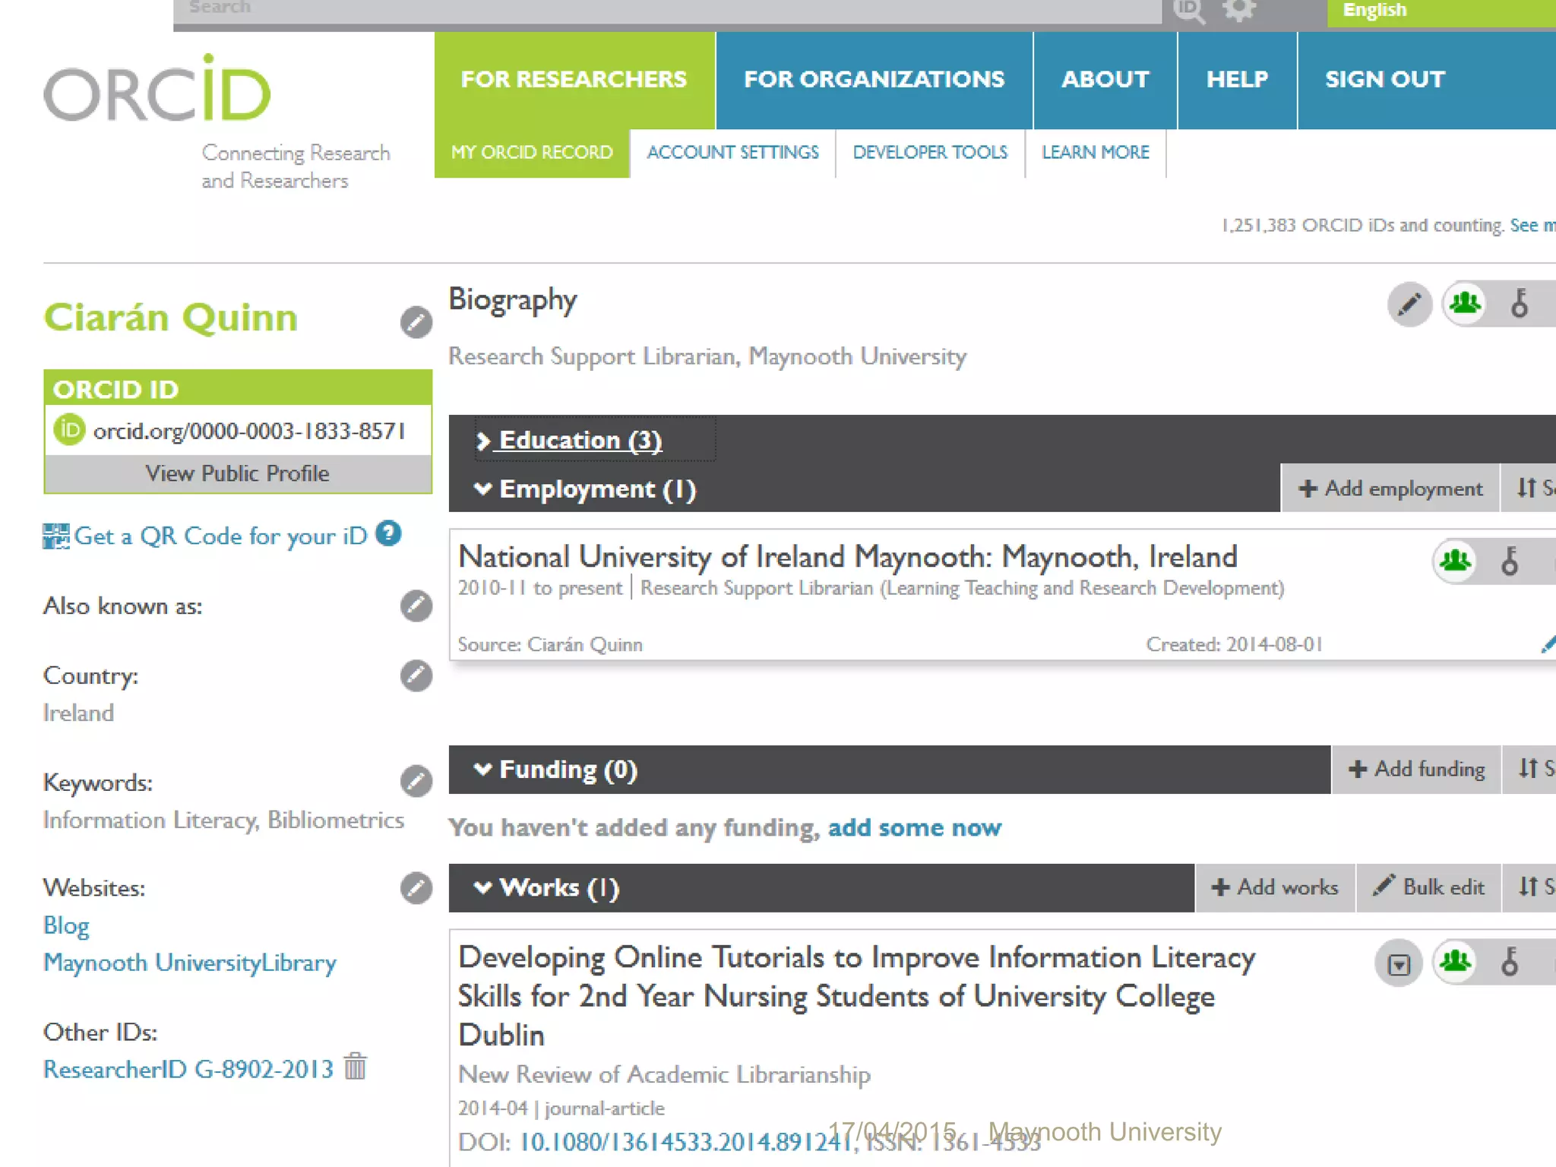Image resolution: width=1556 pixels, height=1167 pixels.
Task: Edit Biography with pencil button
Action: pos(1409,305)
